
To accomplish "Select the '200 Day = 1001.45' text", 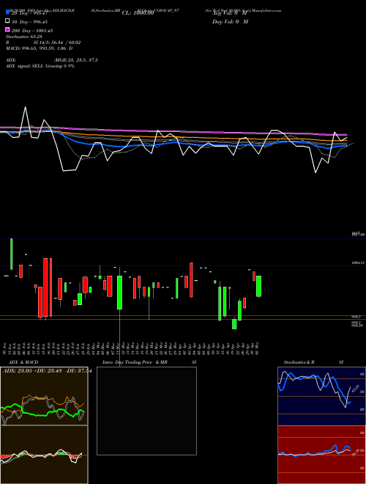I will [32, 31].
